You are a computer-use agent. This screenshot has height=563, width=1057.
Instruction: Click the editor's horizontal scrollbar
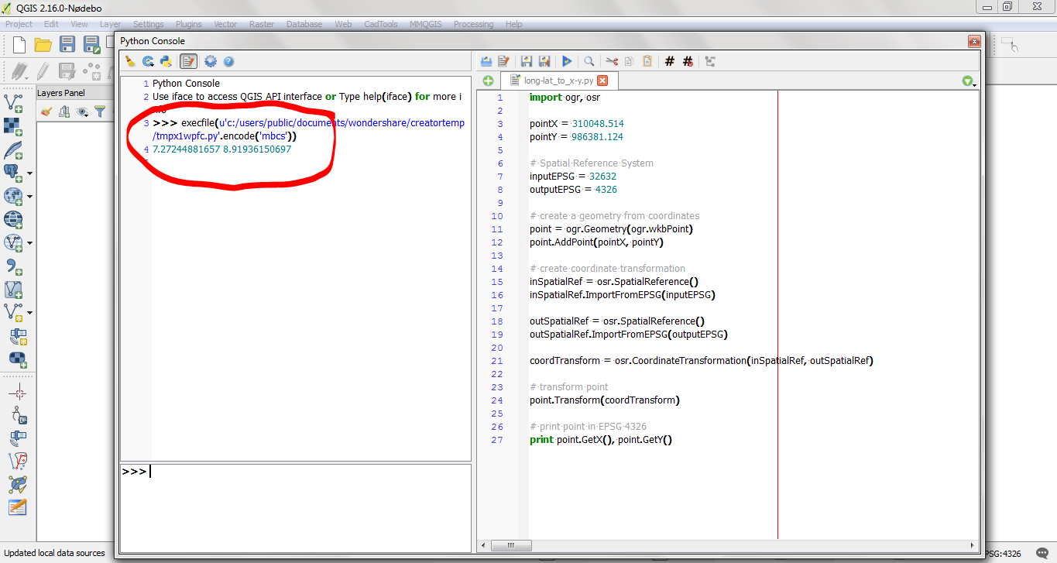coord(511,545)
